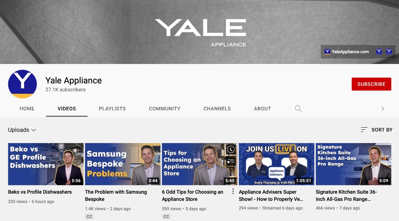Click the Y icon next to YaleAppliance.com
399x221 pixels.
[x=327, y=52]
